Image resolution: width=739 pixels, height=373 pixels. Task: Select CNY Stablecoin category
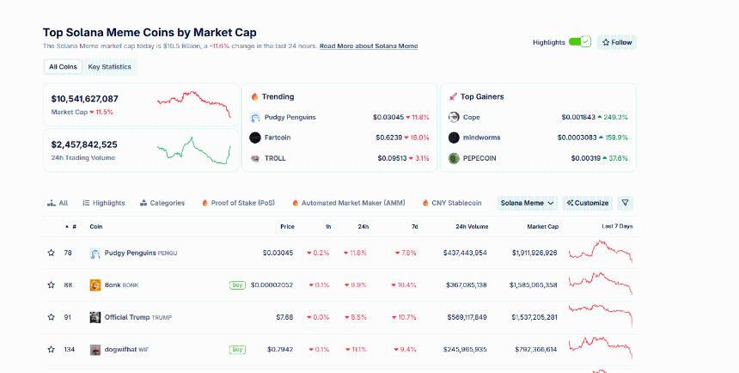(x=452, y=203)
